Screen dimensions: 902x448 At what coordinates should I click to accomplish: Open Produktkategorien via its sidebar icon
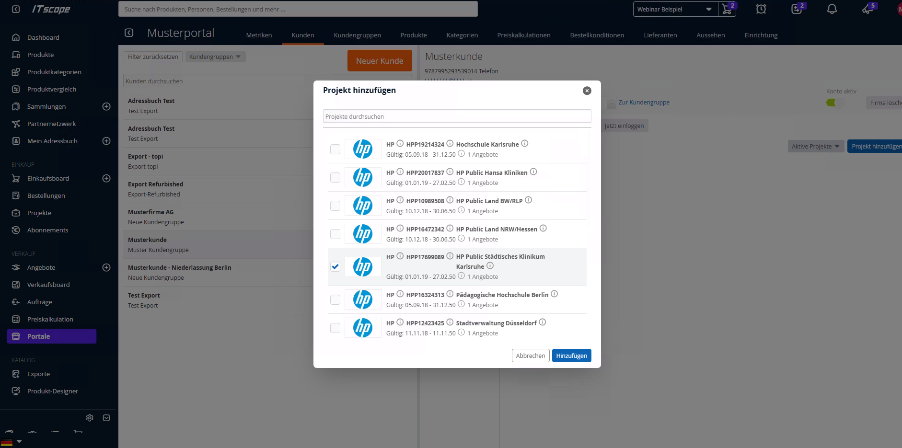(16, 72)
